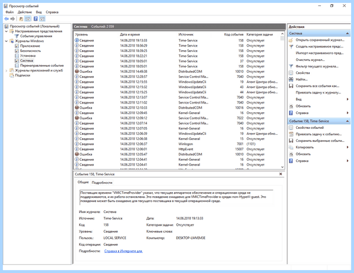The image size is (354, 273).
Task: Click the Forward arrow toolbar icon
Action: tap(12, 19)
